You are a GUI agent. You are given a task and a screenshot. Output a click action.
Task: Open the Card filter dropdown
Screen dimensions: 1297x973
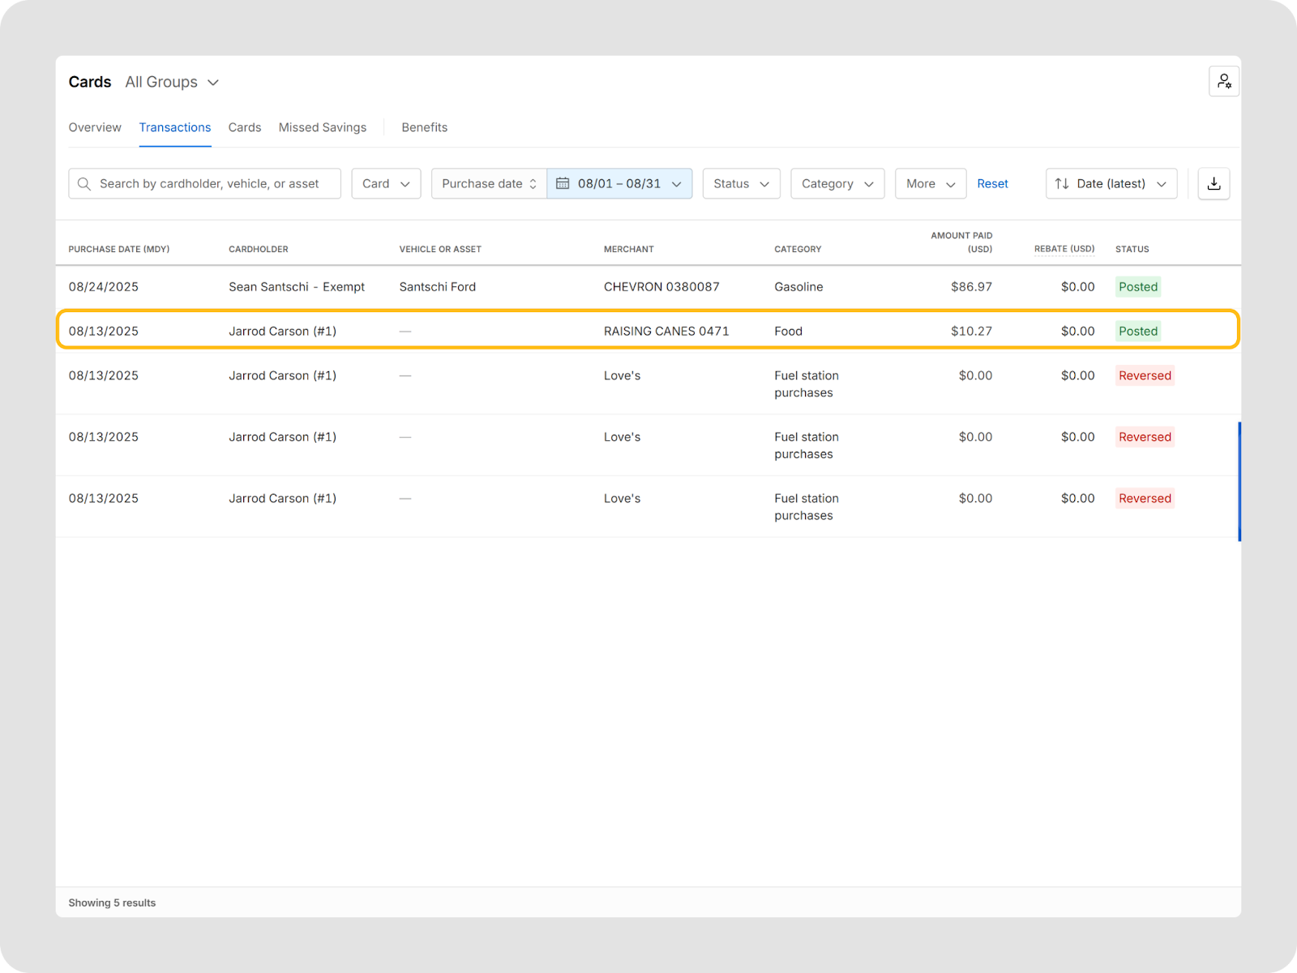pos(386,184)
